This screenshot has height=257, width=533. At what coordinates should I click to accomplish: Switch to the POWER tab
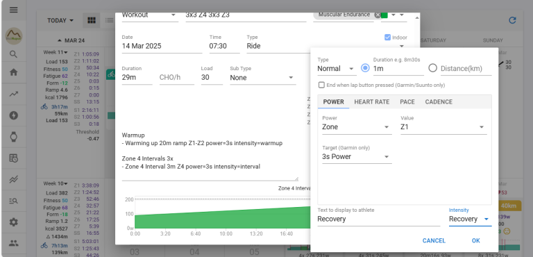click(333, 102)
